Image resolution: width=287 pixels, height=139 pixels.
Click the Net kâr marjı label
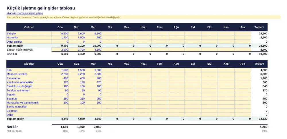tap(14, 131)
